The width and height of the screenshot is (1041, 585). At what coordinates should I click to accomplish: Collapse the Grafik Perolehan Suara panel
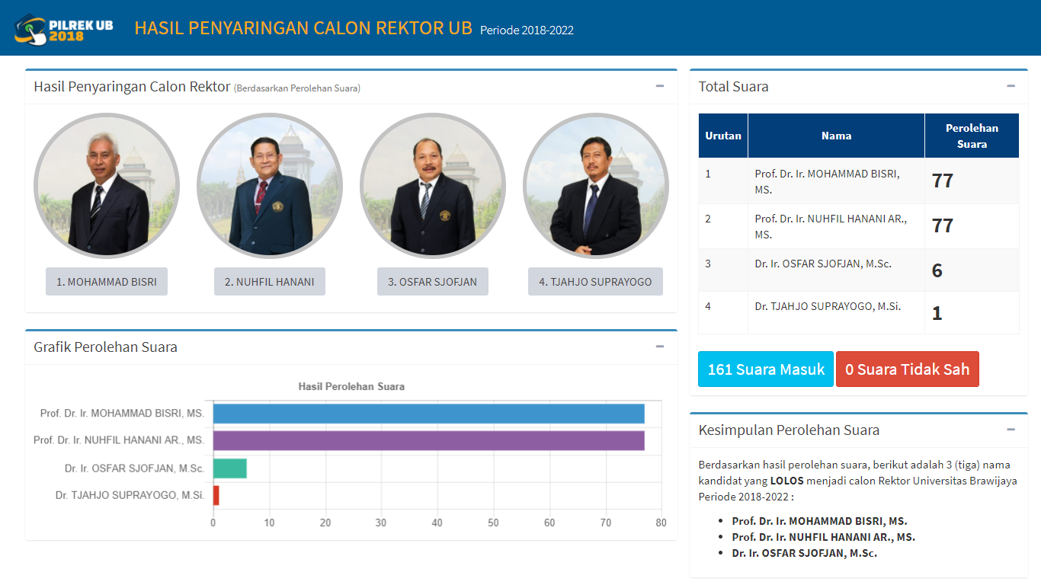click(x=660, y=347)
